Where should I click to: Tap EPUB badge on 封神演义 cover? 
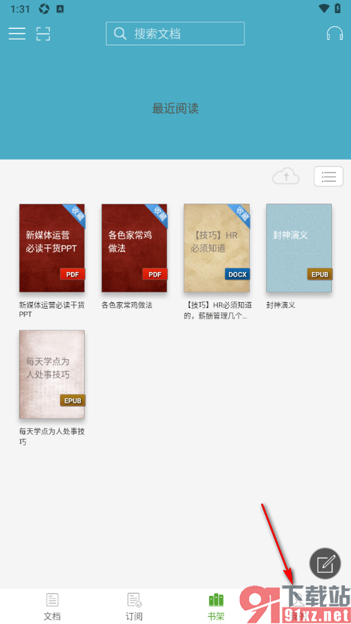click(320, 274)
